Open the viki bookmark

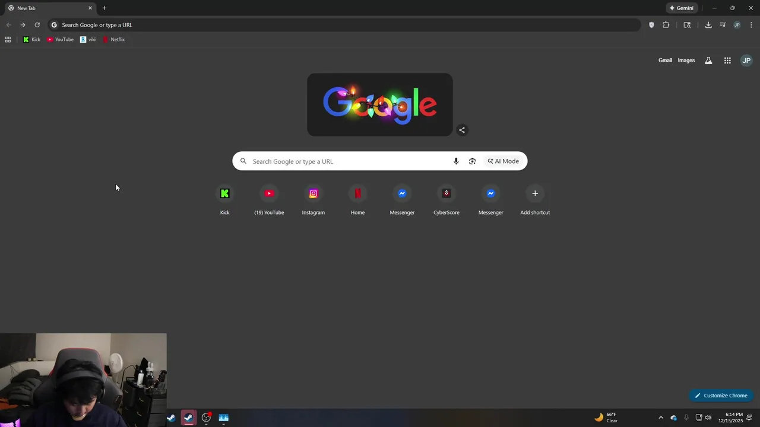88,40
